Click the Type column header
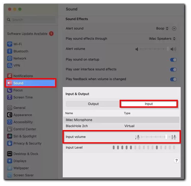The height and width of the screenshot is (186, 191). click(127, 113)
